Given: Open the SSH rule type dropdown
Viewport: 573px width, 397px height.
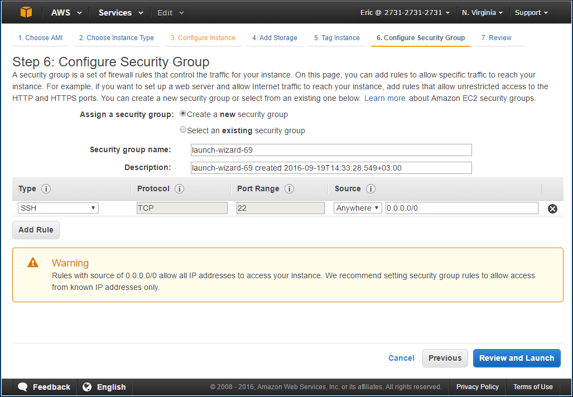Looking at the screenshot, I should tap(58, 208).
